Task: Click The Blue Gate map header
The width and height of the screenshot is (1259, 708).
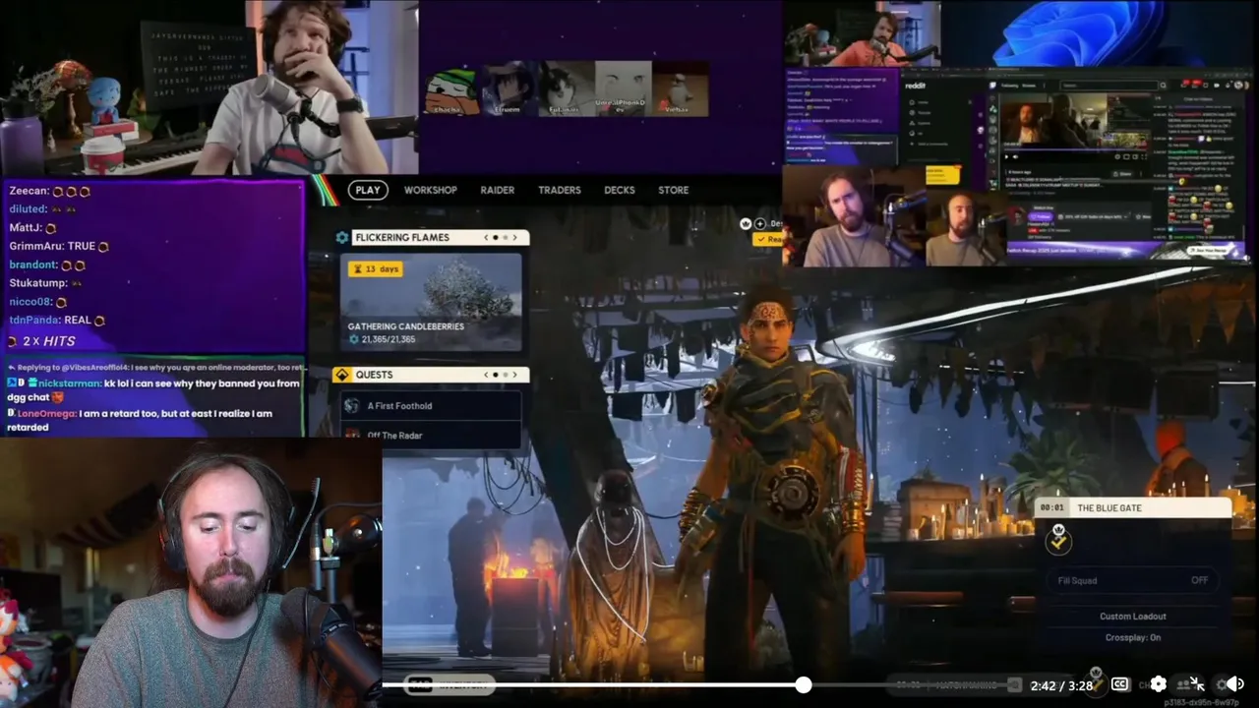Action: pyautogui.click(x=1132, y=507)
